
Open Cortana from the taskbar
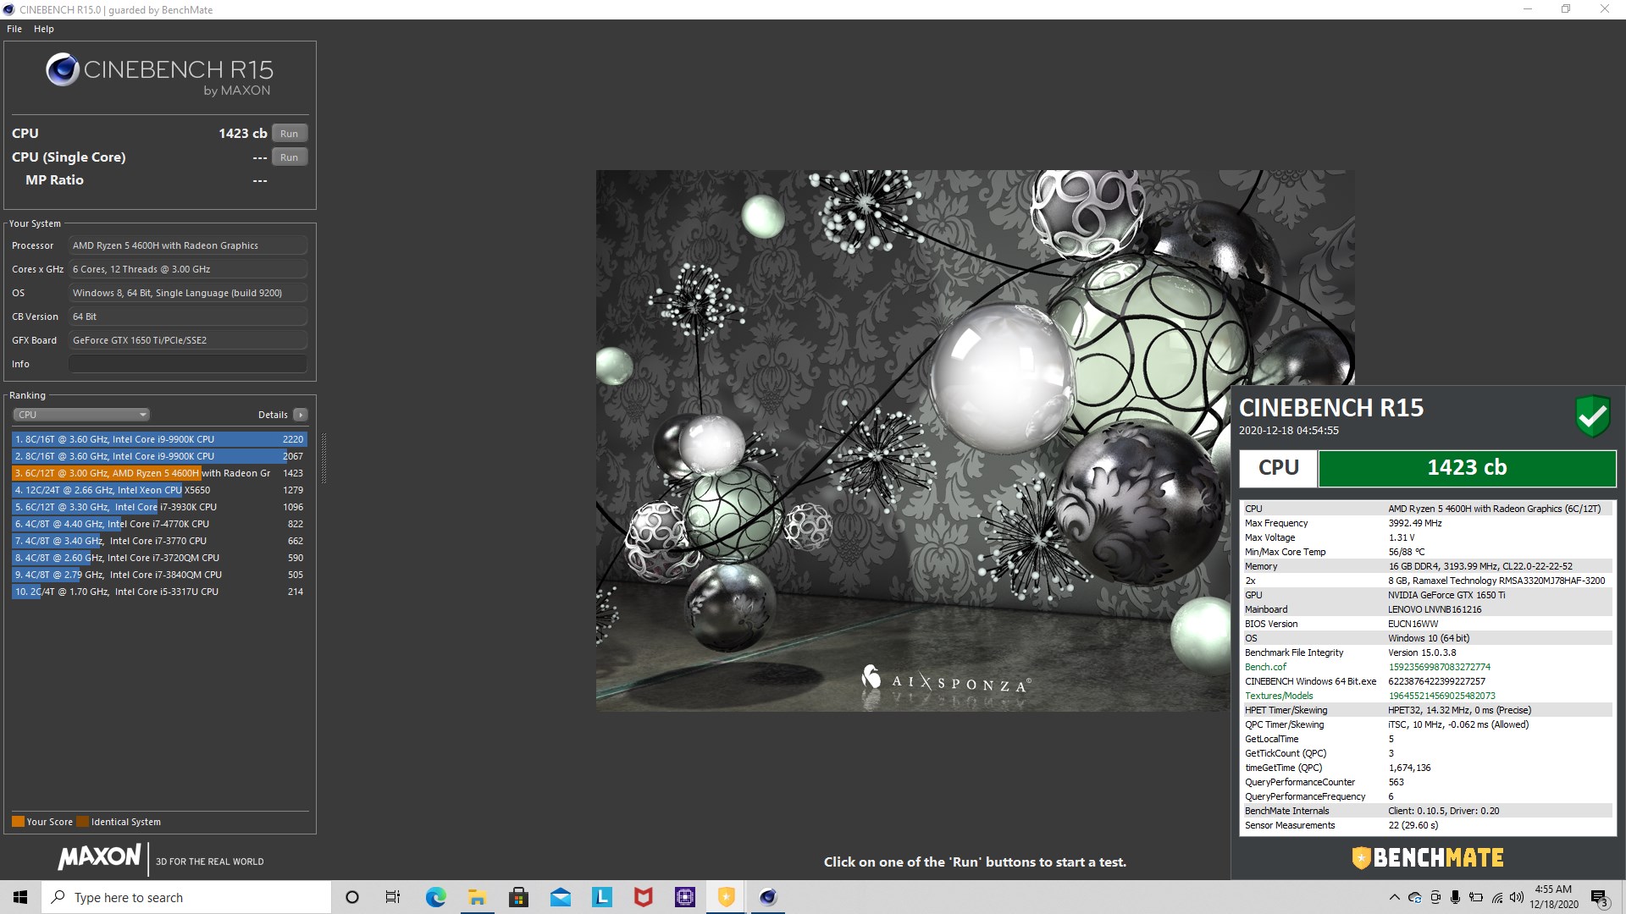[352, 897]
